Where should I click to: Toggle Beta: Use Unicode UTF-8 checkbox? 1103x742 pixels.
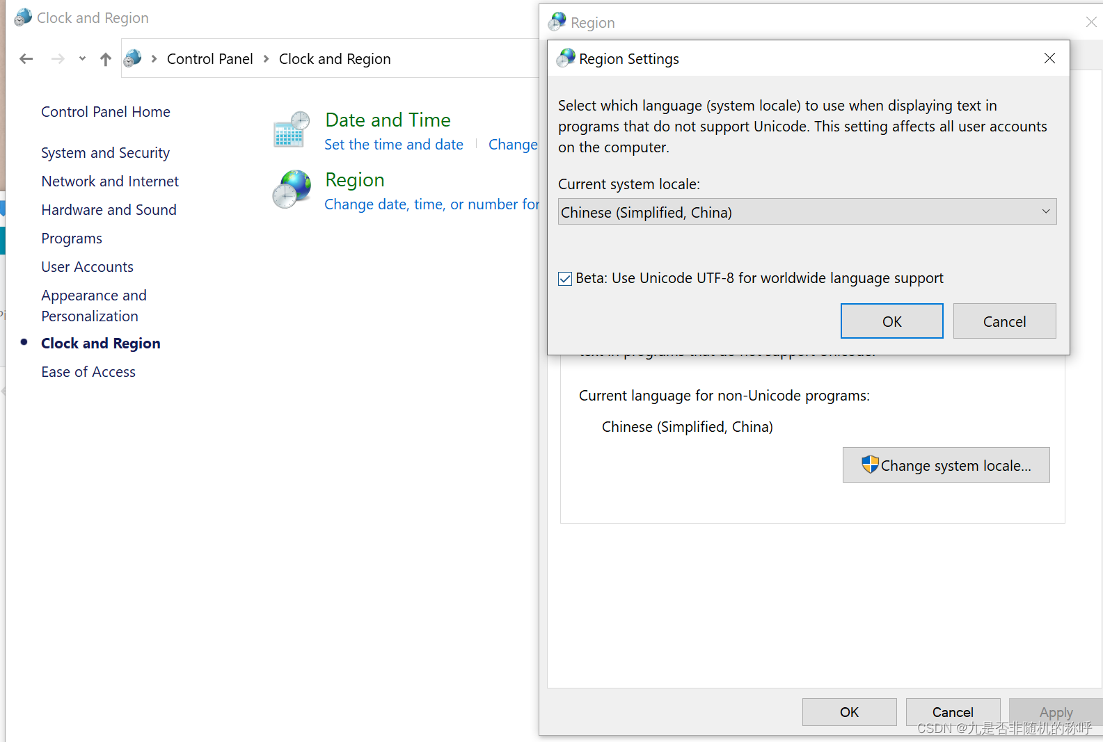click(565, 280)
